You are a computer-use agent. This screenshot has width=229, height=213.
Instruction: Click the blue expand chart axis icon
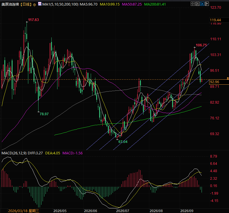click(202, 4)
